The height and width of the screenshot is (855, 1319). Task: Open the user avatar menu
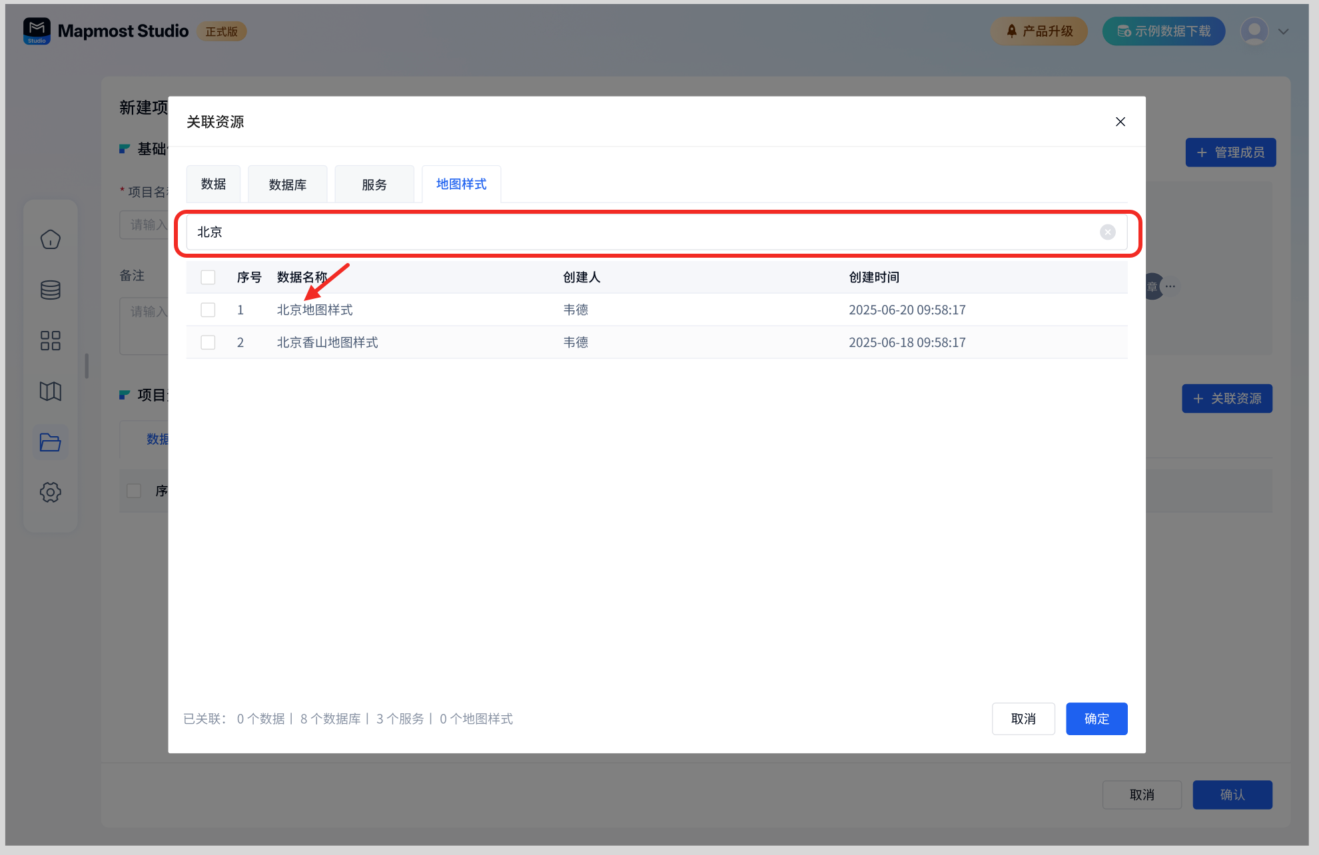1254,31
